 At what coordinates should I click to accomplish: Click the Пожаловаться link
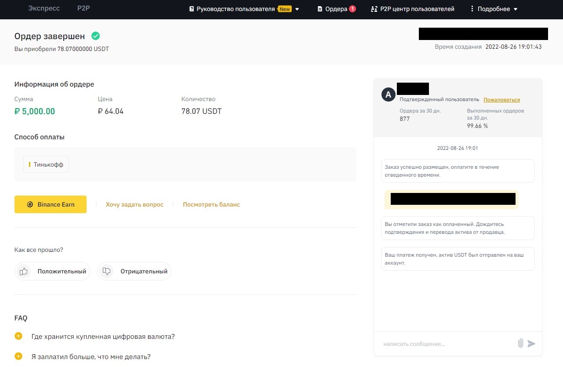click(x=501, y=100)
